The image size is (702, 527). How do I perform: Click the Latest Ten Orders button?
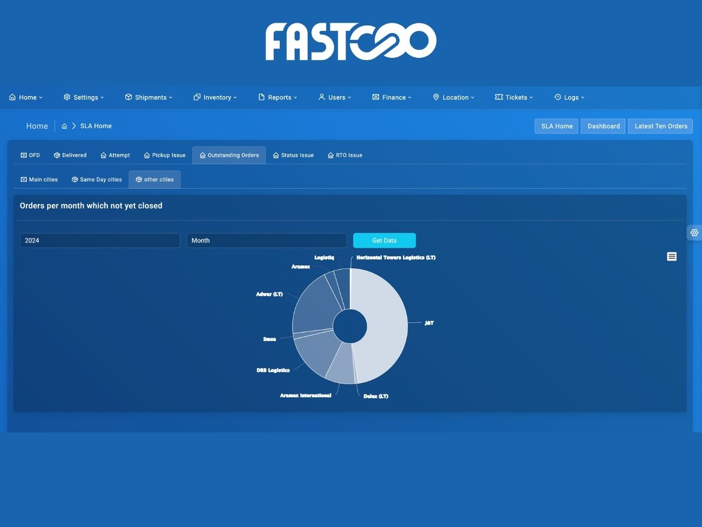pos(660,126)
